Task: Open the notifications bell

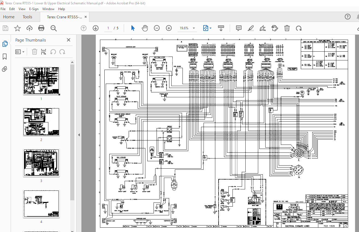Action: click(x=358, y=17)
